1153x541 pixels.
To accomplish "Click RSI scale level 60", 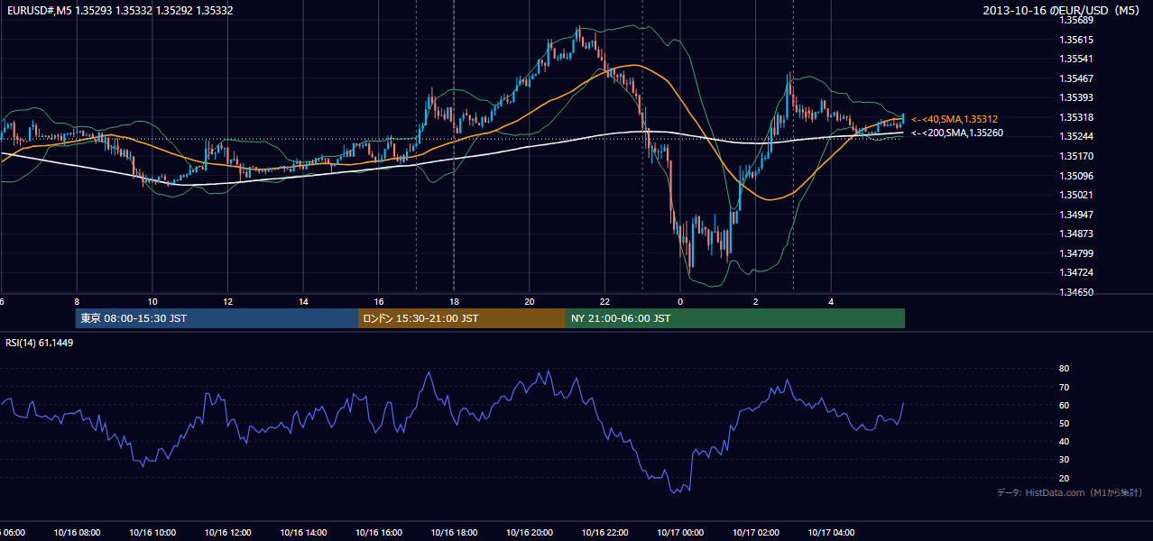I will pyautogui.click(x=1064, y=405).
